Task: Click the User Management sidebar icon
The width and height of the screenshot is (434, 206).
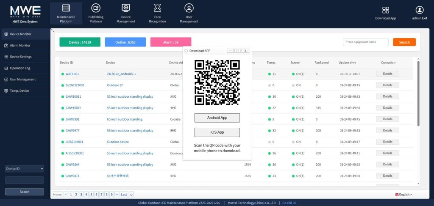Action: coord(6,79)
